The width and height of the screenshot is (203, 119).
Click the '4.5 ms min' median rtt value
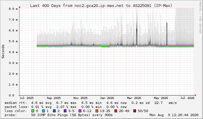coord(91,103)
